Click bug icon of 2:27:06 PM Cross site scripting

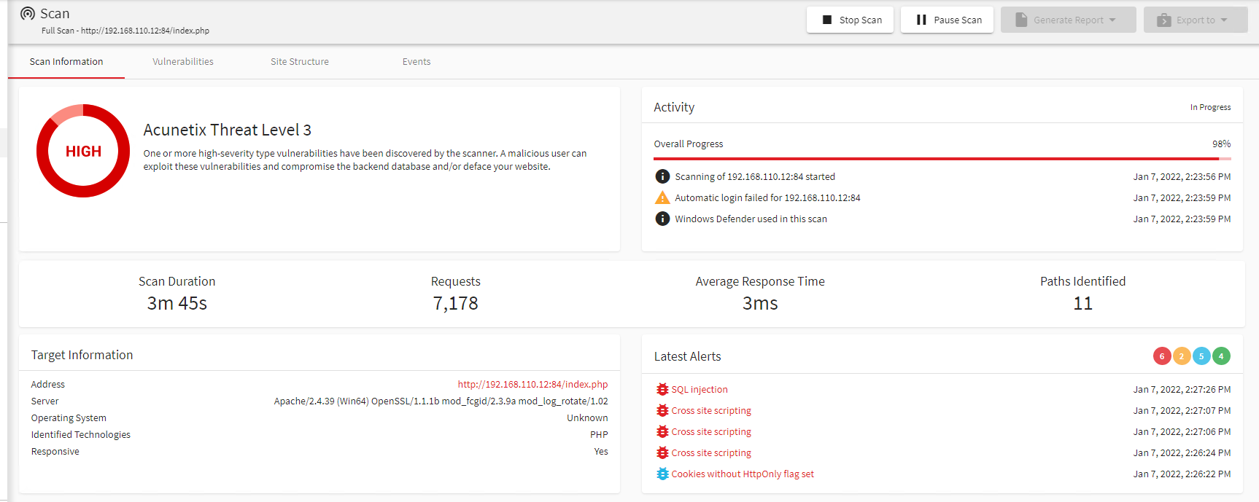click(x=662, y=431)
